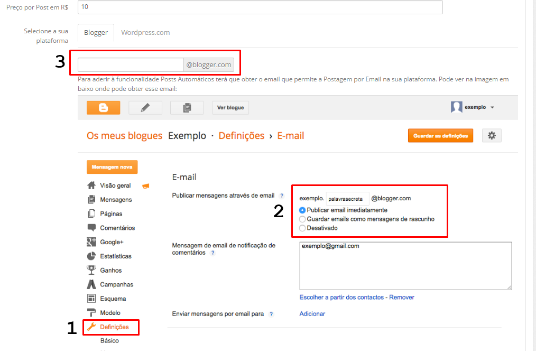Click Escolher a partir dos contactos link
Viewport: 536px width, 353px height.
tap(341, 298)
